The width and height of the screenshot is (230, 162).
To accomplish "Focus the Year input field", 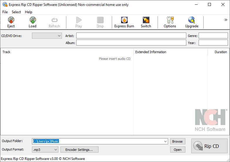I will (x=213, y=43).
